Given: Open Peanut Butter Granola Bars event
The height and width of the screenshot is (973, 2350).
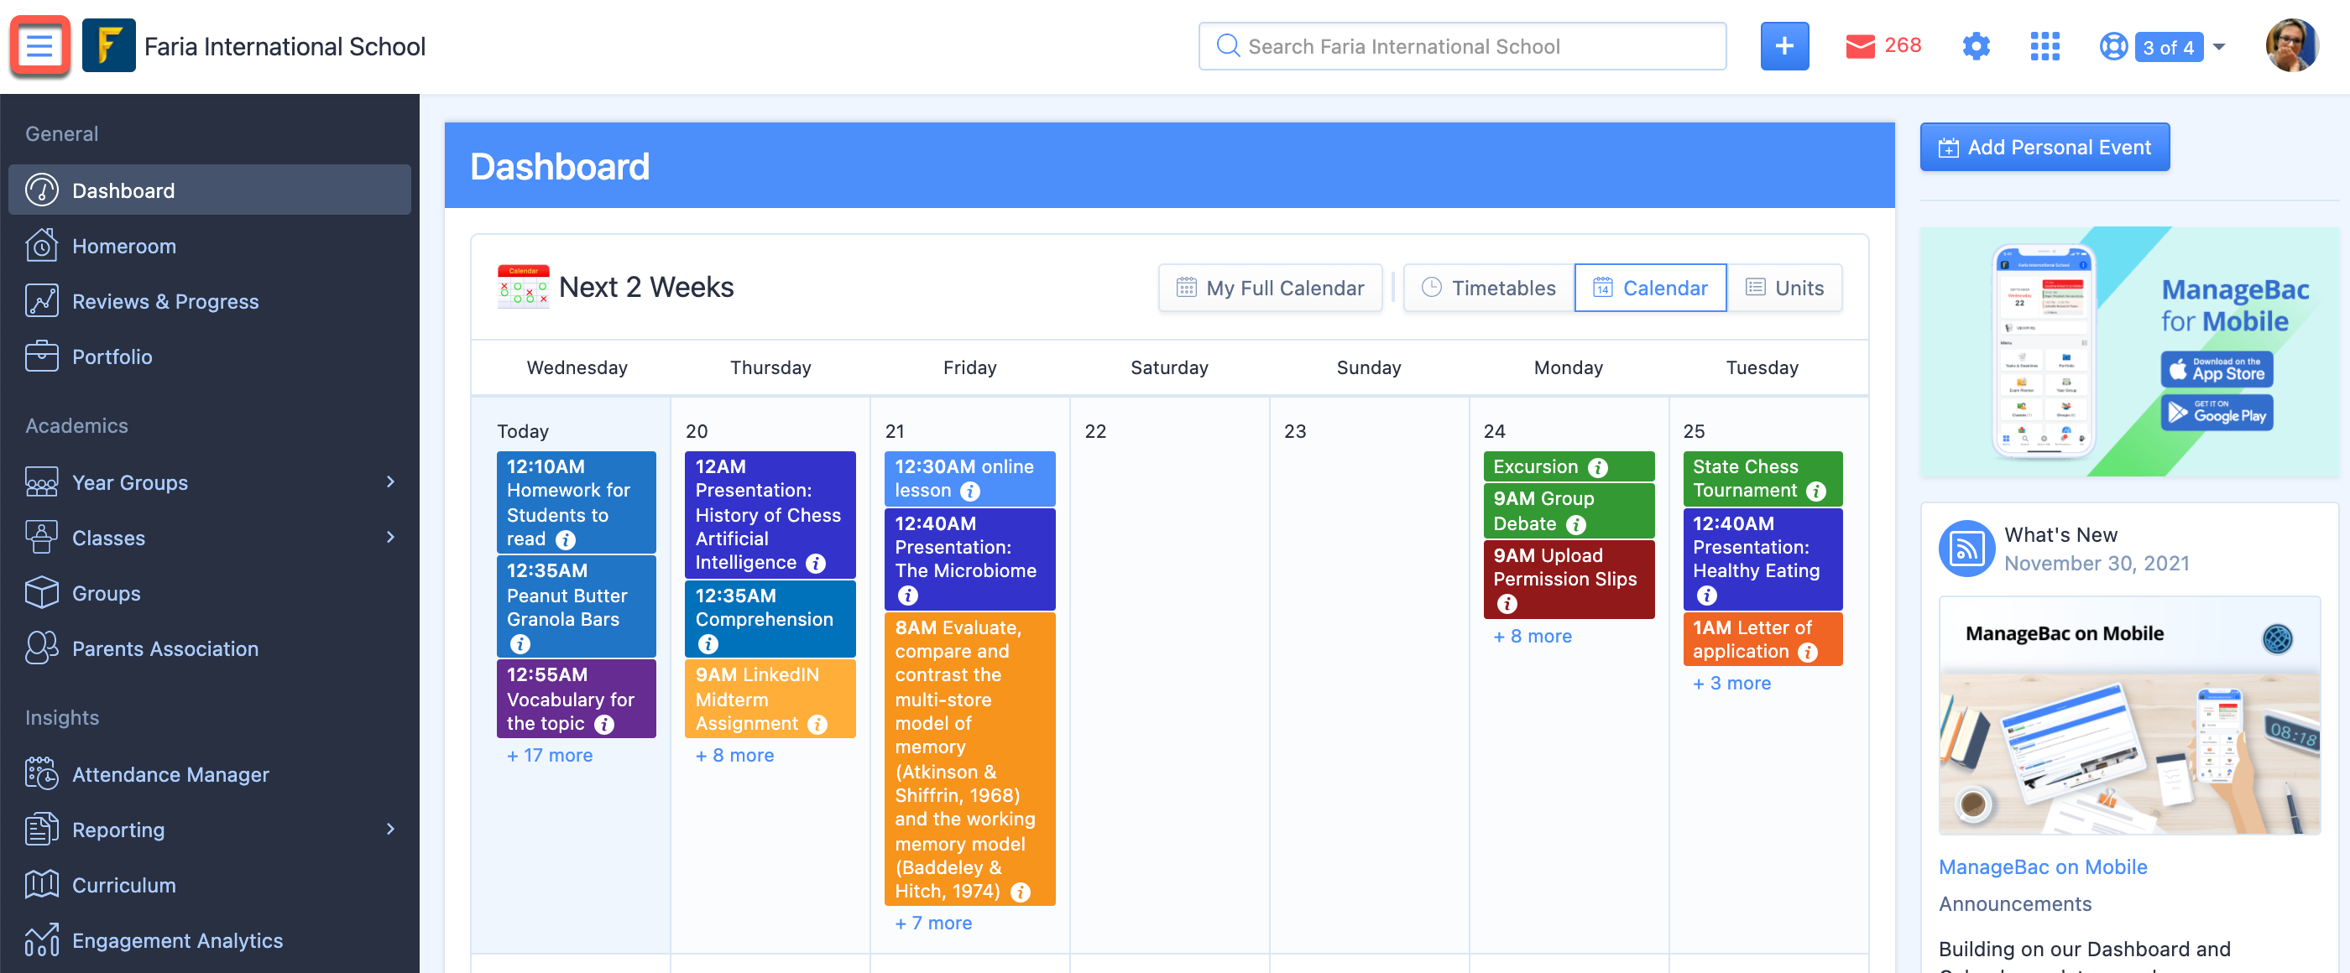Looking at the screenshot, I should coord(576,606).
